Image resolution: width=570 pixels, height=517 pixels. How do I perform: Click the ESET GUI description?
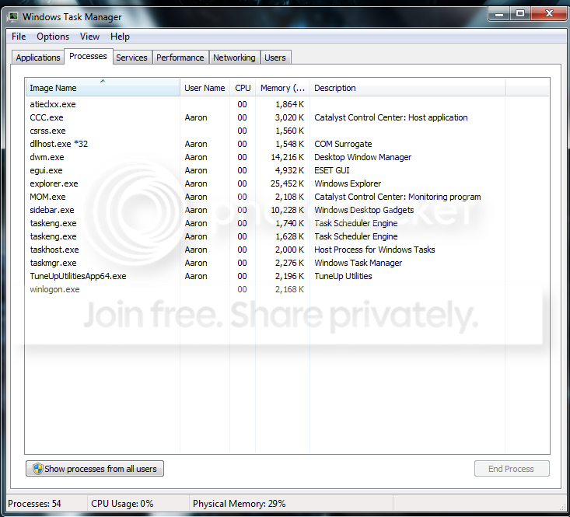[x=331, y=170]
